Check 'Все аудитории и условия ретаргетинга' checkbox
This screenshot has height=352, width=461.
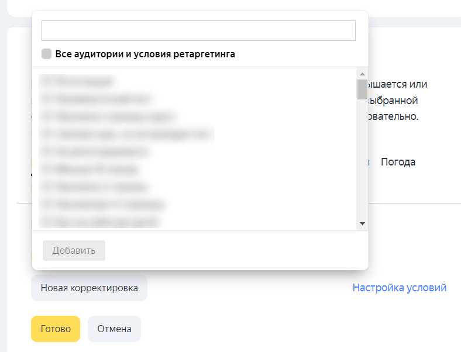46,54
